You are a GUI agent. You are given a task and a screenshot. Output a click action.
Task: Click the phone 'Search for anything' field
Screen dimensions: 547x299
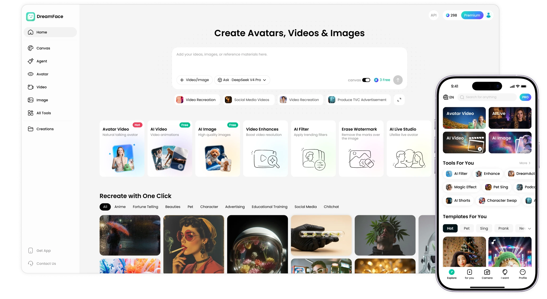[487, 97]
